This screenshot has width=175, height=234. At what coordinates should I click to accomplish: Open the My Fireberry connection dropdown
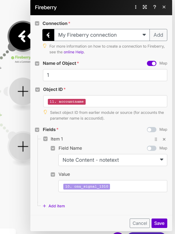(x=102, y=35)
